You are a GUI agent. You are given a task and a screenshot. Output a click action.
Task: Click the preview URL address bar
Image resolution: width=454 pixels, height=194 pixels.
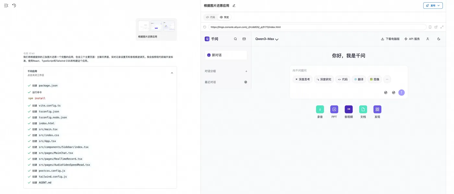[317, 27]
